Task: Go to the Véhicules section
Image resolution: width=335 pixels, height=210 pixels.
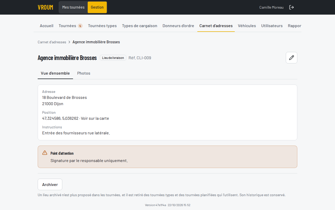Action: [247, 26]
